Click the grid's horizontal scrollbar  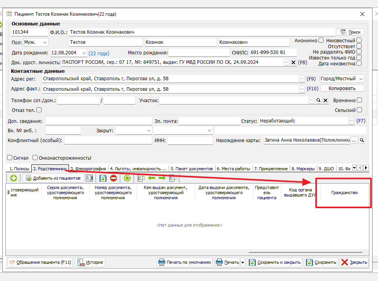[306, 252]
